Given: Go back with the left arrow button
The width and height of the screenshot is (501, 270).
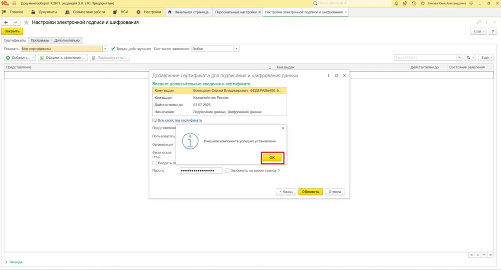Looking at the screenshot, I should tap(6, 22).
